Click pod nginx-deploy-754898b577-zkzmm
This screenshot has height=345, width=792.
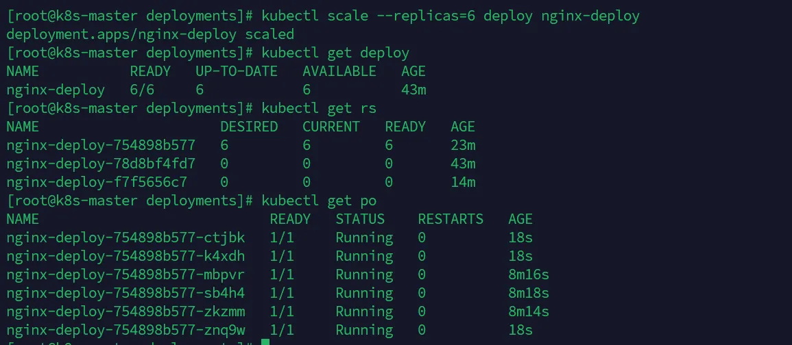coord(125,312)
